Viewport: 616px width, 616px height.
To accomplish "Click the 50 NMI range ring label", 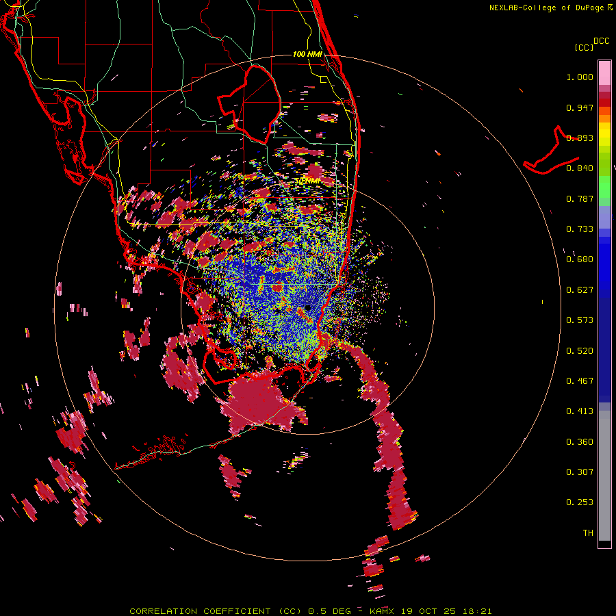I will pyautogui.click(x=307, y=181).
